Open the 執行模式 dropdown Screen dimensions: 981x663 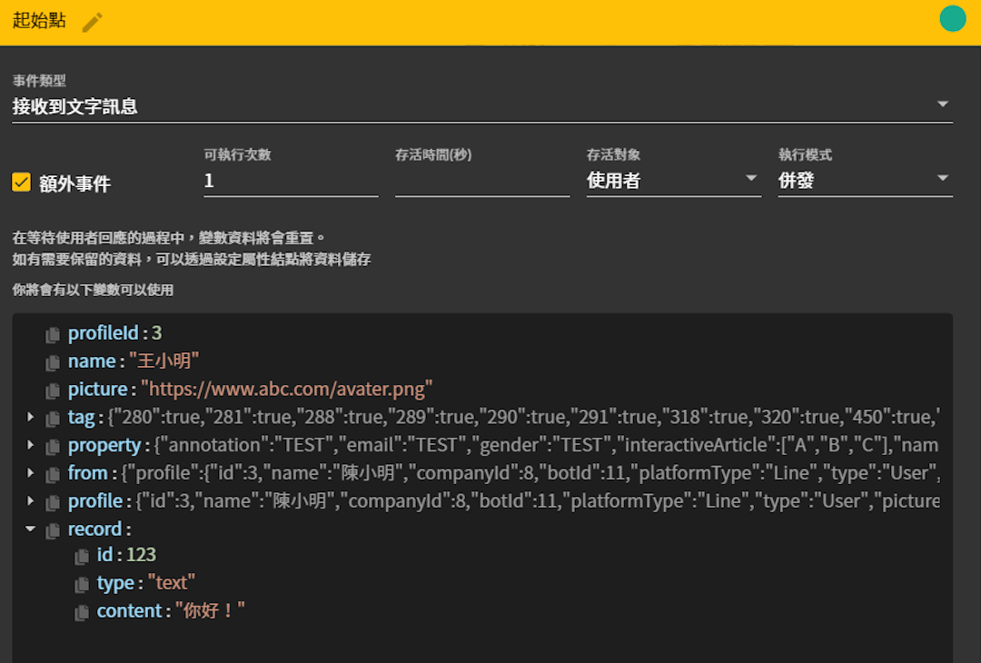[866, 181]
